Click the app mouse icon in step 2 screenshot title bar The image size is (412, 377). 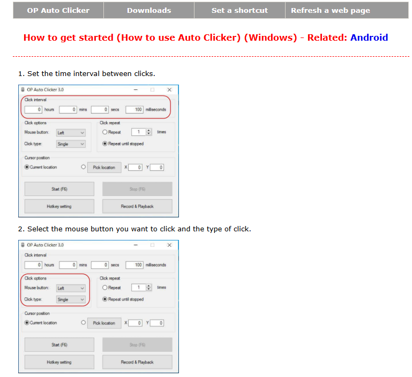click(x=23, y=245)
